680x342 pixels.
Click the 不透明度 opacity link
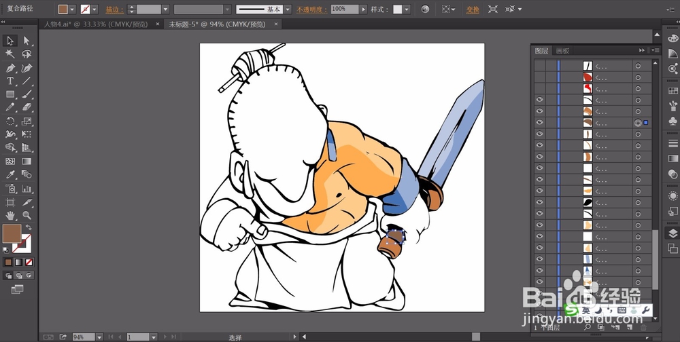click(312, 9)
